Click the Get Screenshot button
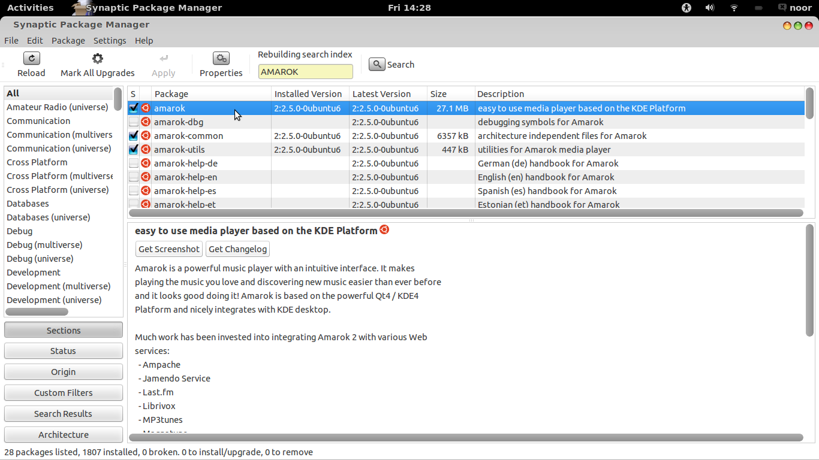The image size is (819, 460). pyautogui.click(x=169, y=249)
